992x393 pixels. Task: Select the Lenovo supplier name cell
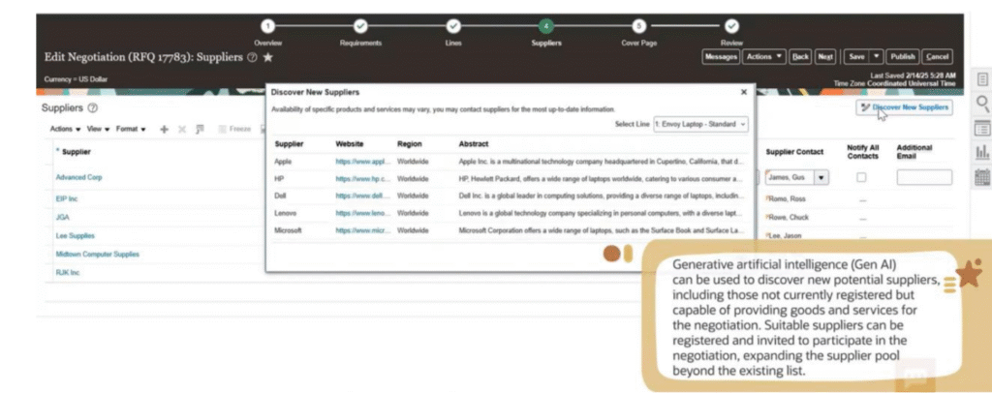[286, 214]
